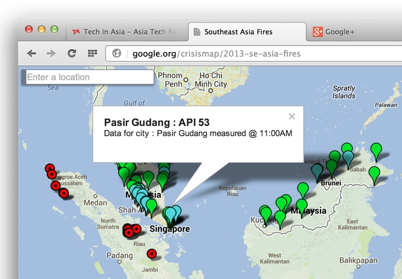The image size is (402, 279).
Task: Click the Ho Chi Minh City map label
Action: [x=210, y=80]
